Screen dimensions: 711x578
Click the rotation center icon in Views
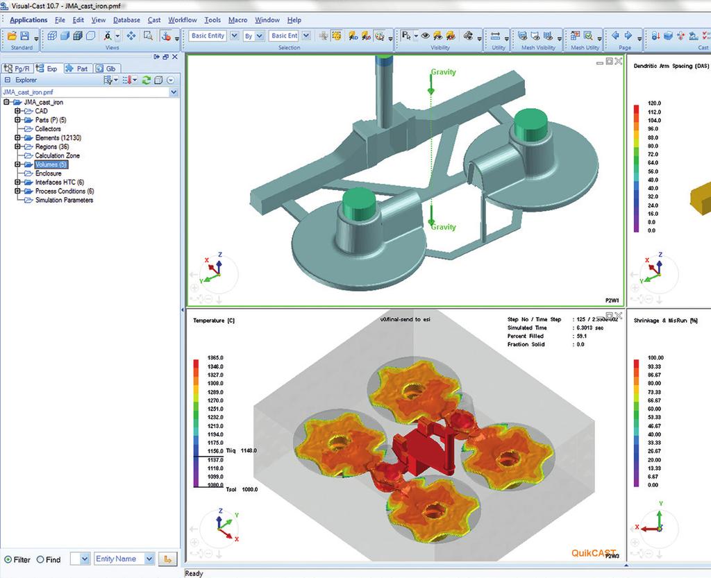point(166,36)
